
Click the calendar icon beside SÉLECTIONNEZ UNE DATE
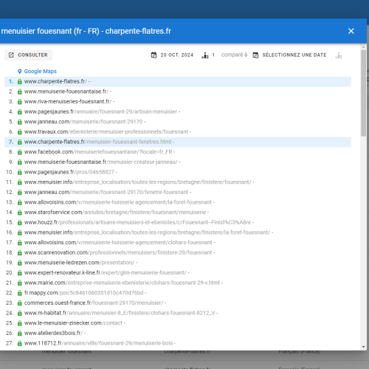(x=255, y=55)
